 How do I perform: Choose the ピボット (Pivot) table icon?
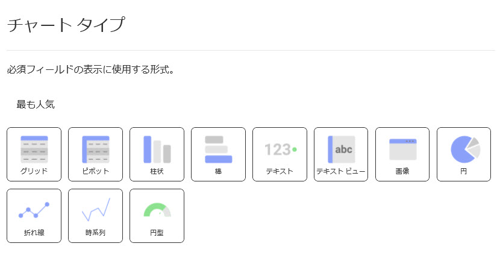click(x=95, y=149)
